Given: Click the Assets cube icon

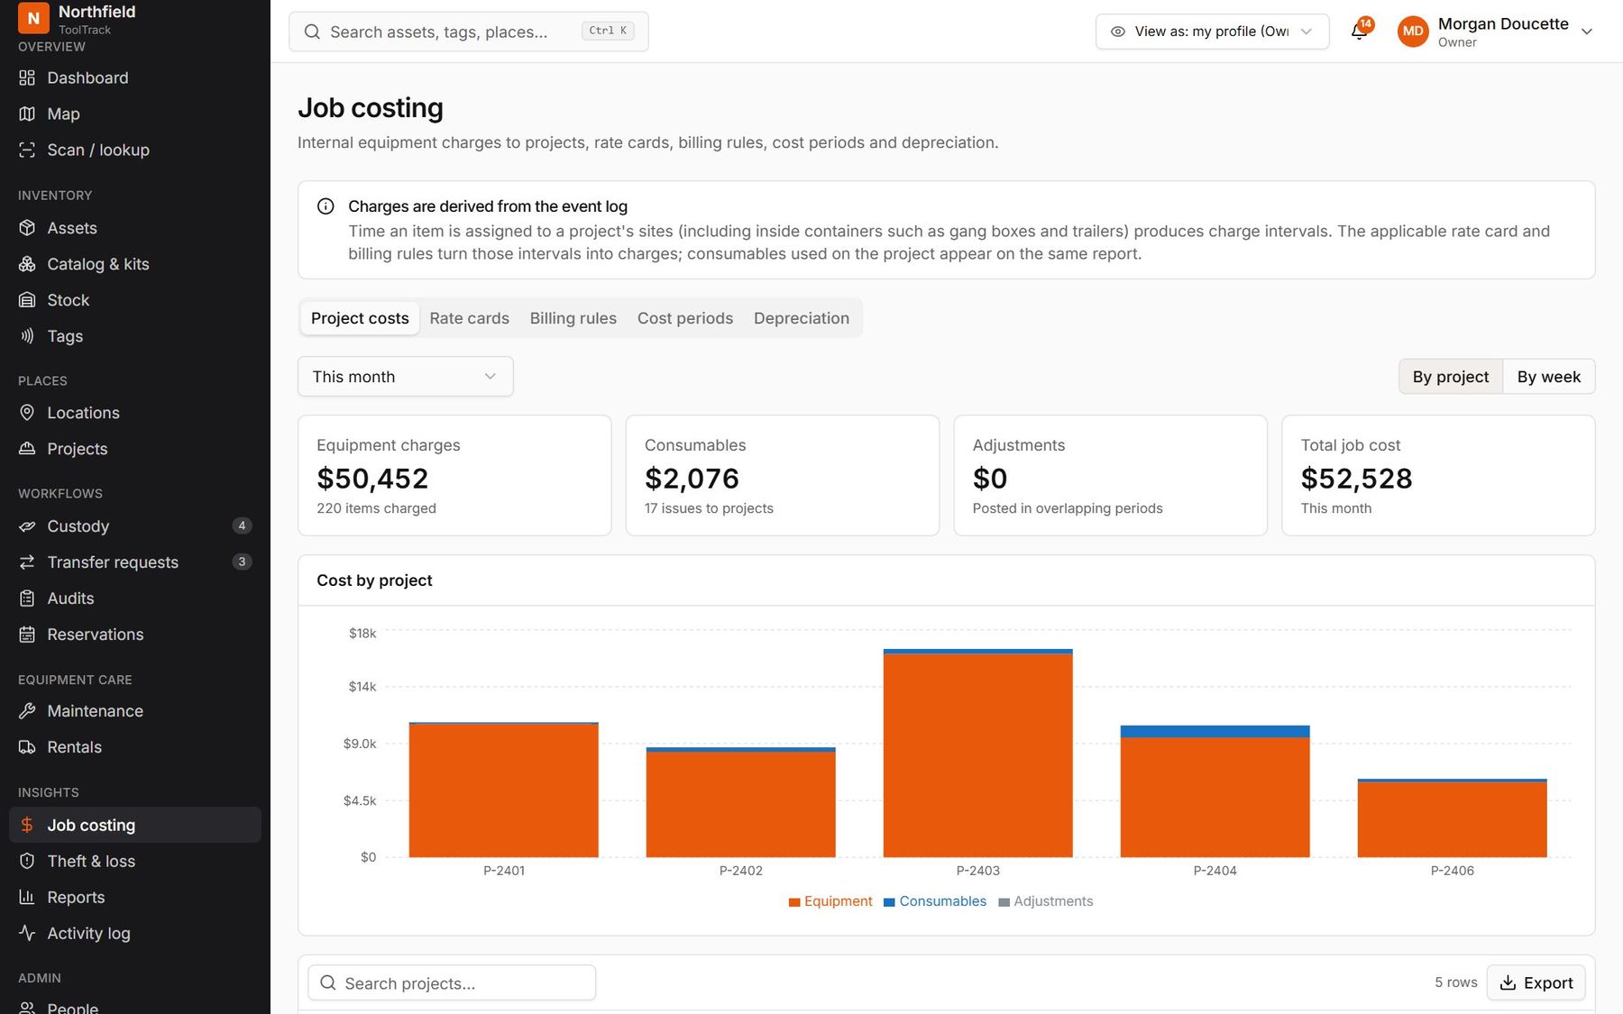Looking at the screenshot, I should point(27,228).
